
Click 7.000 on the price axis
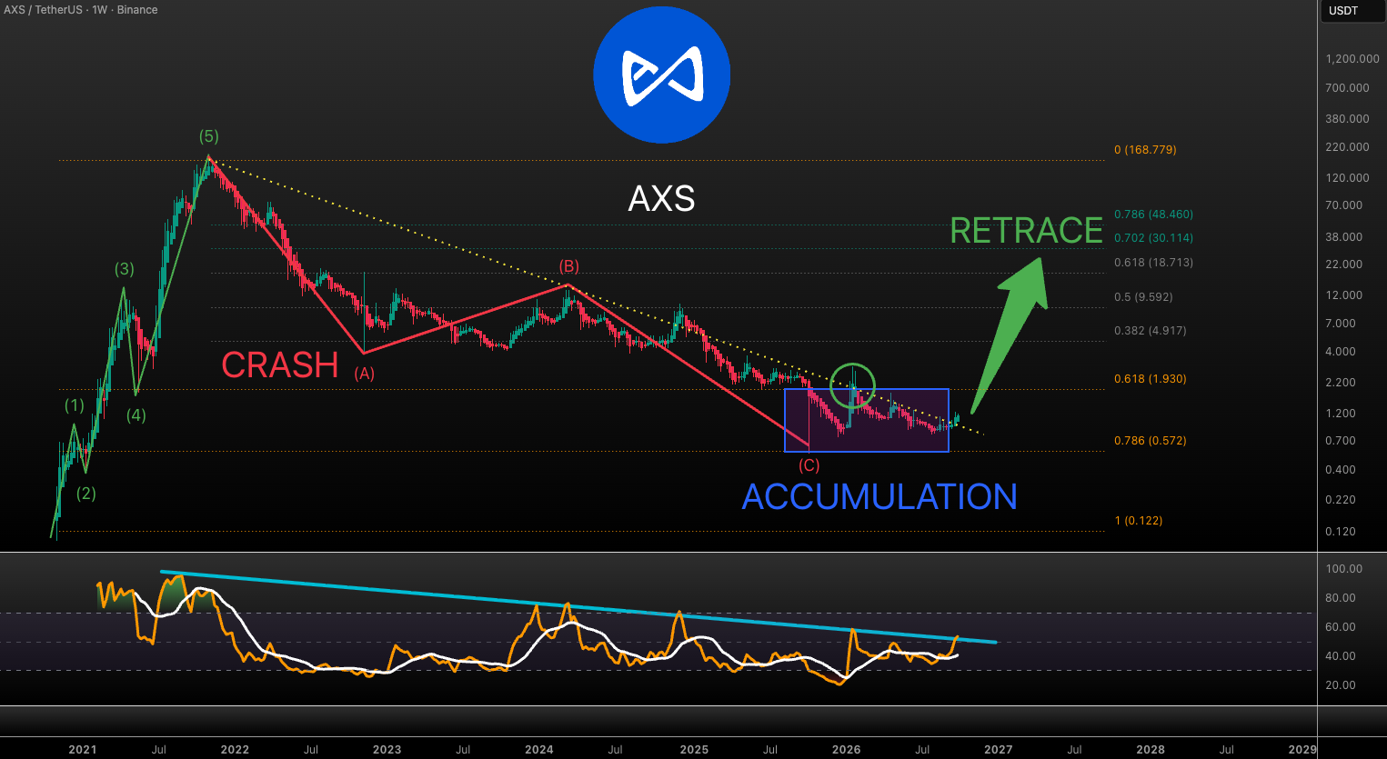point(1341,324)
